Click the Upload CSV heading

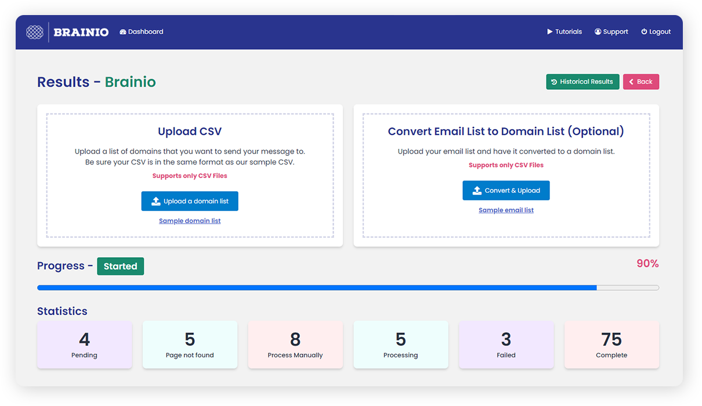tap(190, 131)
